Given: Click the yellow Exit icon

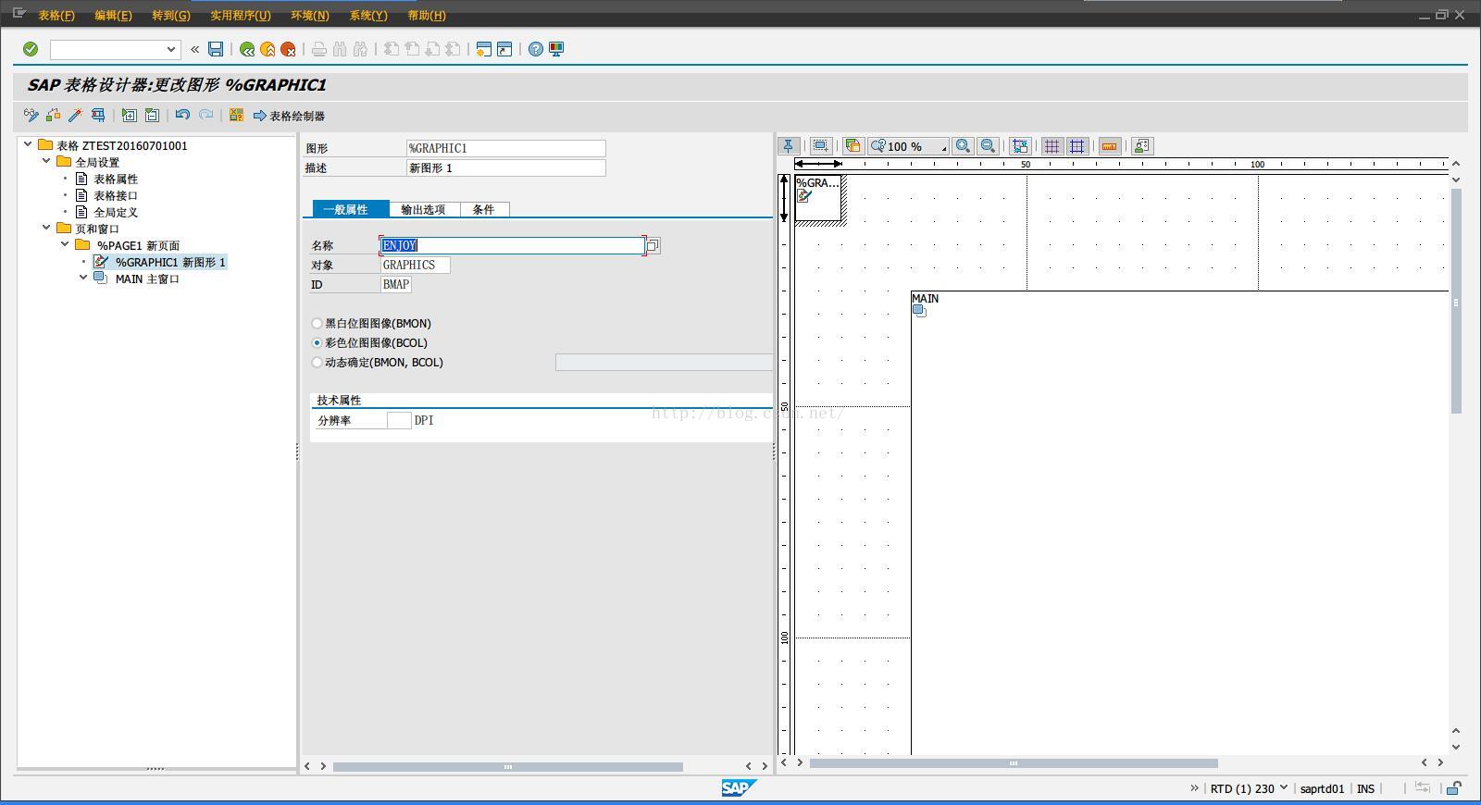Looking at the screenshot, I should click(268, 49).
